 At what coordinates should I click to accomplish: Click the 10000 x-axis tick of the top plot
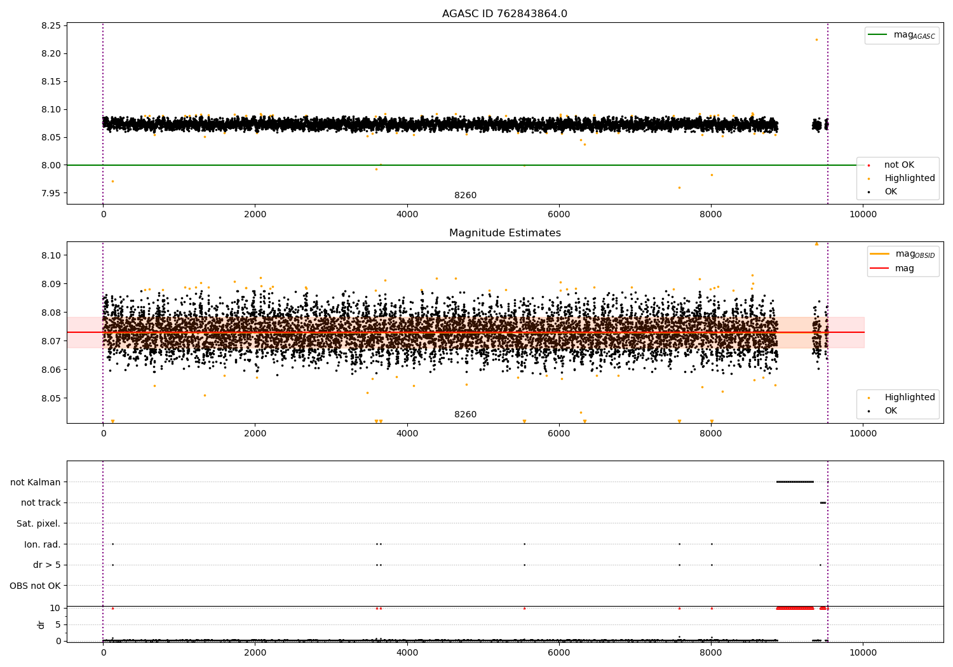(863, 215)
